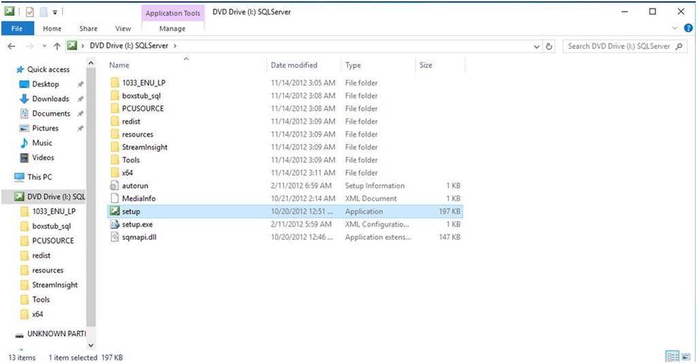
Task: Click the navigation pane scroll down arrow
Action: click(91, 345)
